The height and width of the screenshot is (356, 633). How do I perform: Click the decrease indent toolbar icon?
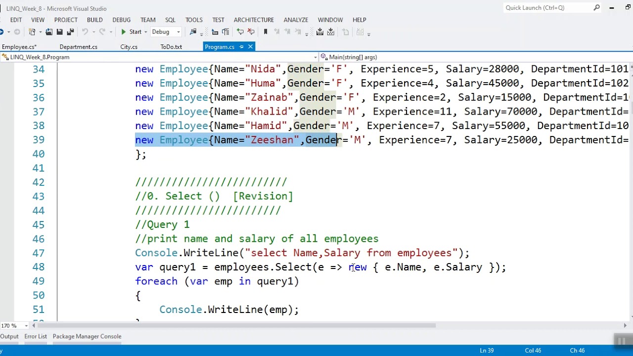pyautogui.click(x=215, y=32)
